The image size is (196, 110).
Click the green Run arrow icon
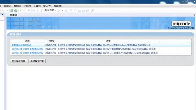coord(21,10)
